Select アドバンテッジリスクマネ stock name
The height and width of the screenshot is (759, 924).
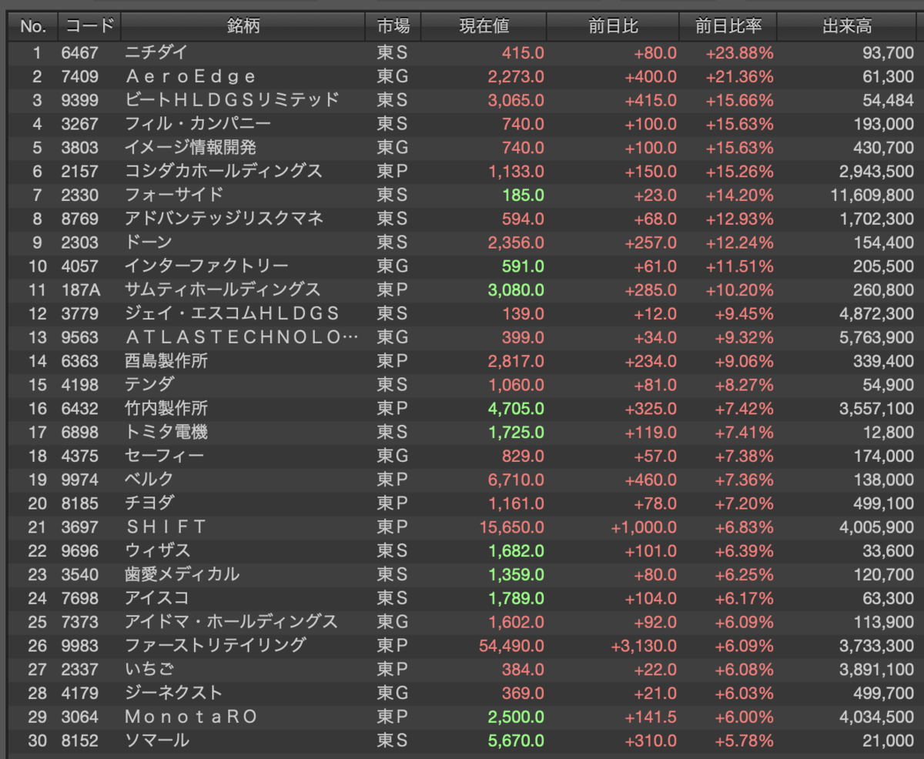(x=223, y=219)
